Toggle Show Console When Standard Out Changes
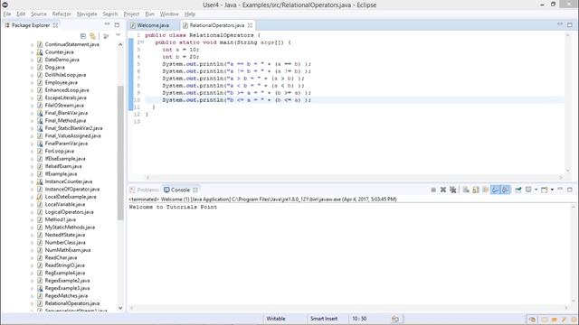This screenshot has width=579, height=325. click(496, 190)
